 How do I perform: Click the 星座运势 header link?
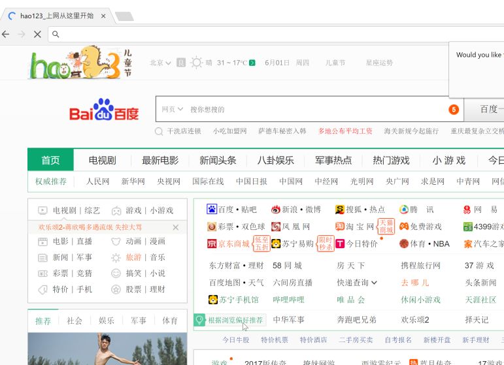coord(379,63)
